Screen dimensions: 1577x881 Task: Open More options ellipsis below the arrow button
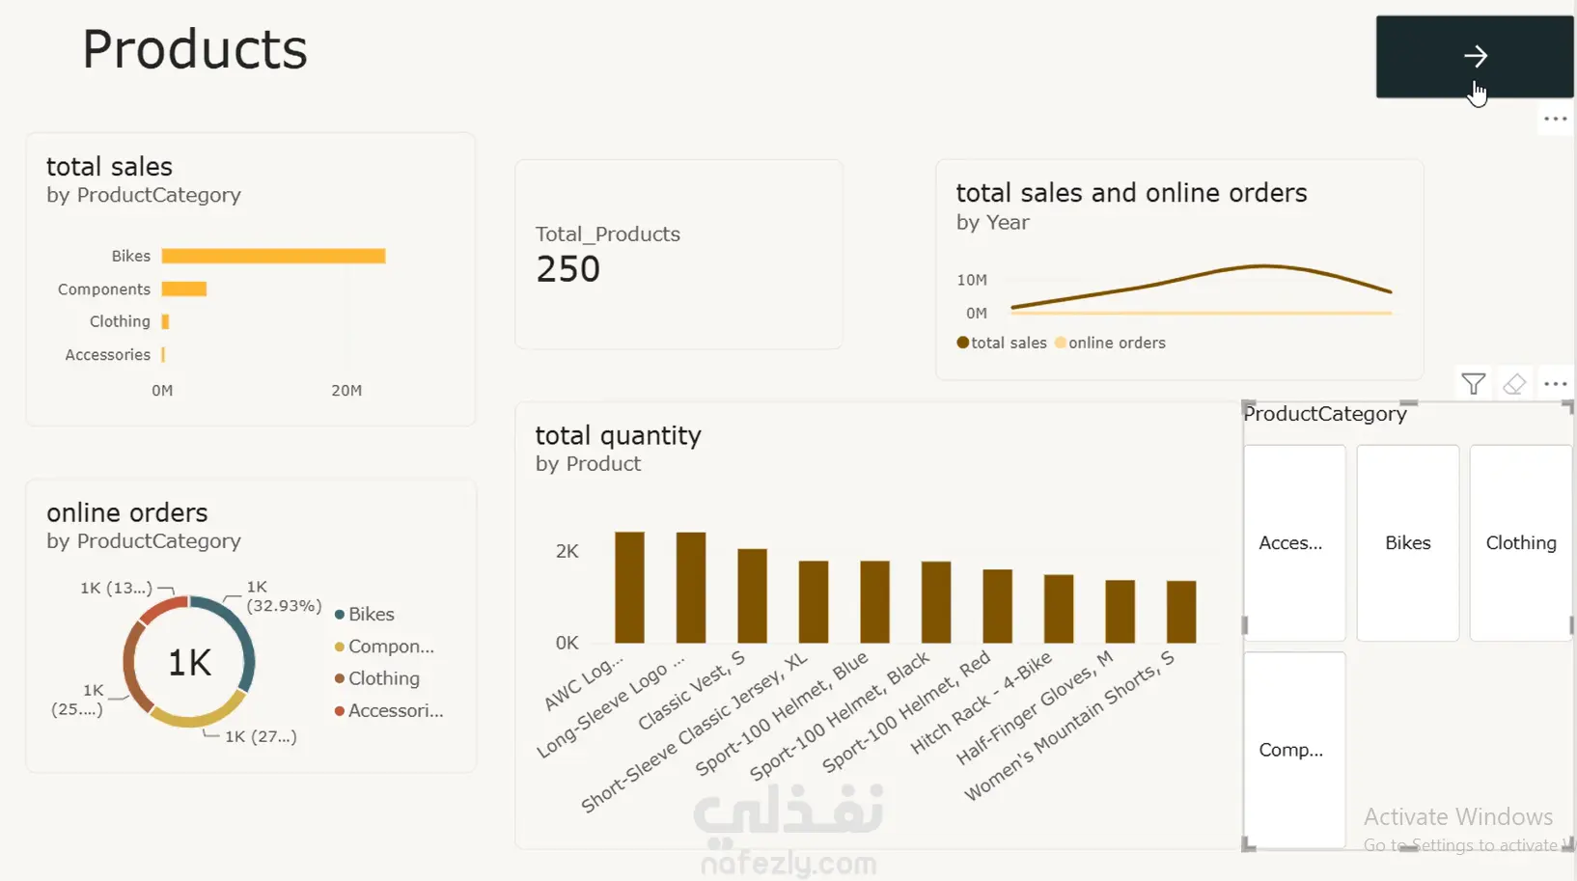click(1555, 119)
